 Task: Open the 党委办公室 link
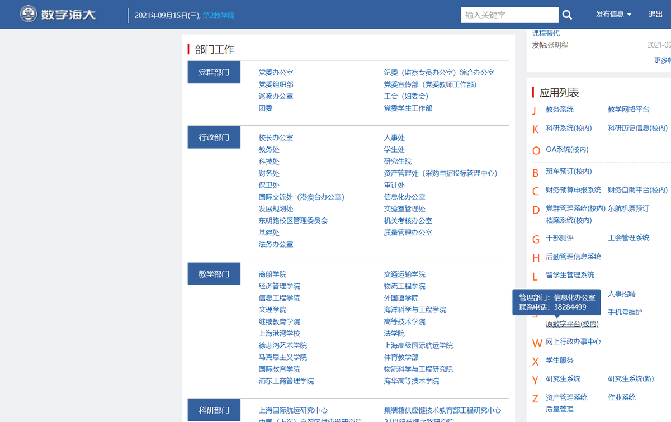(276, 73)
